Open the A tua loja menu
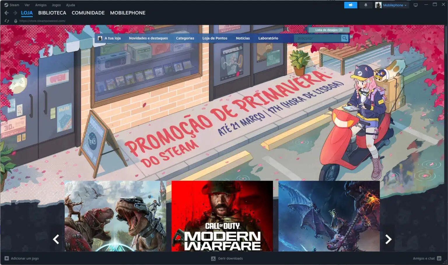This screenshot has width=448, height=265. [113, 38]
